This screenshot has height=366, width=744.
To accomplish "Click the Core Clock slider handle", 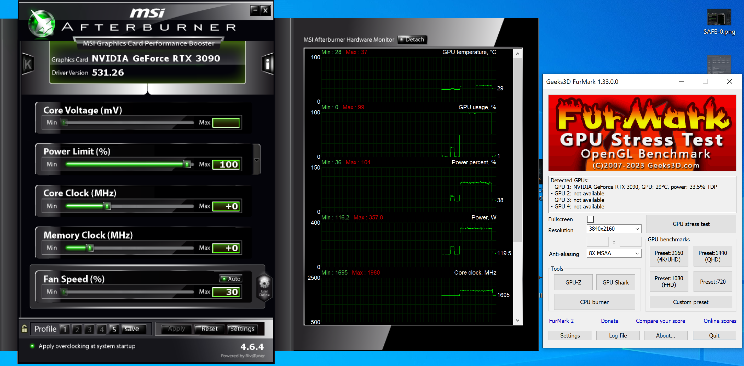I will [x=107, y=206].
